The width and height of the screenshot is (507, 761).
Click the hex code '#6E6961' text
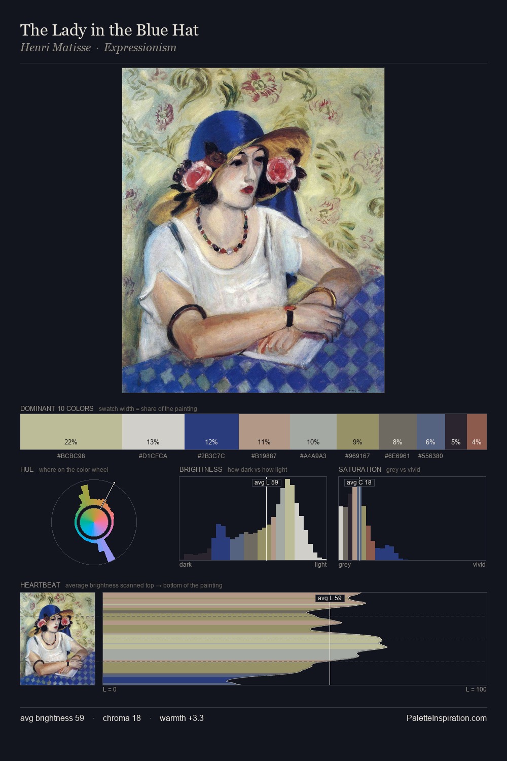coord(397,456)
